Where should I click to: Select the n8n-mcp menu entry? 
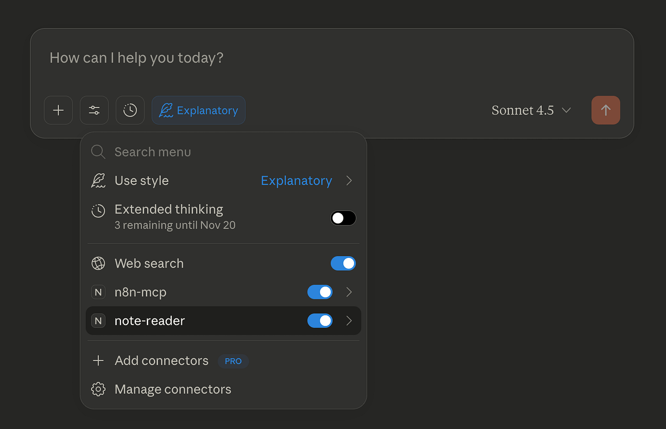pyautogui.click(x=224, y=292)
